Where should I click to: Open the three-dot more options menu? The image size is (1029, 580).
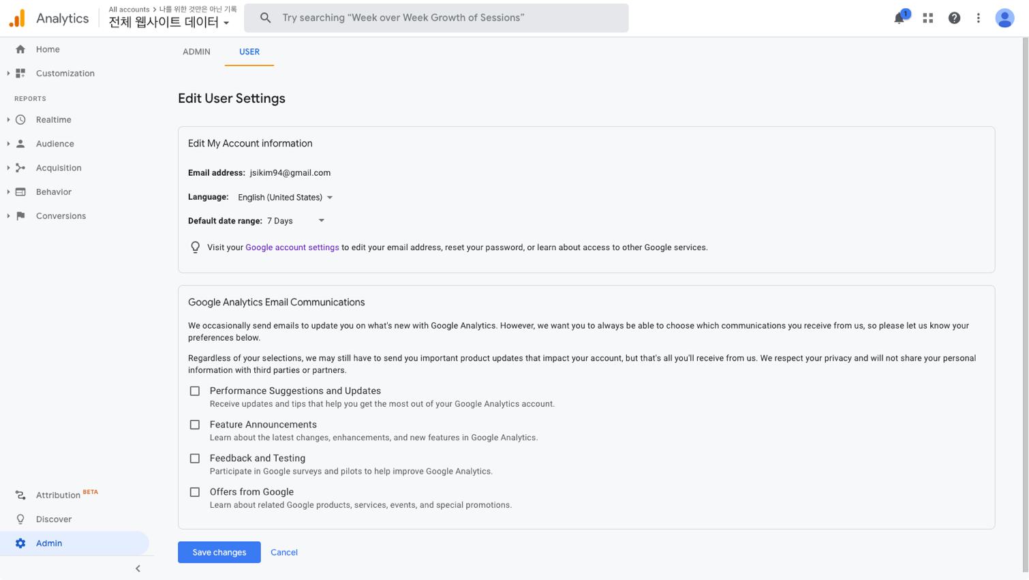(x=979, y=18)
